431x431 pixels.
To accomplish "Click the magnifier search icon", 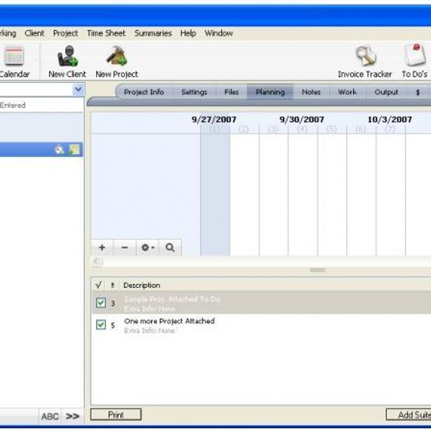I will click(170, 247).
